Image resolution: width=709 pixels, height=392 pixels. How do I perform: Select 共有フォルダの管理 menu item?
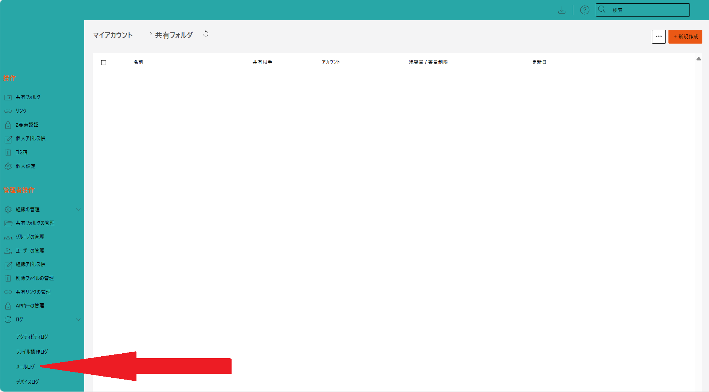35,223
